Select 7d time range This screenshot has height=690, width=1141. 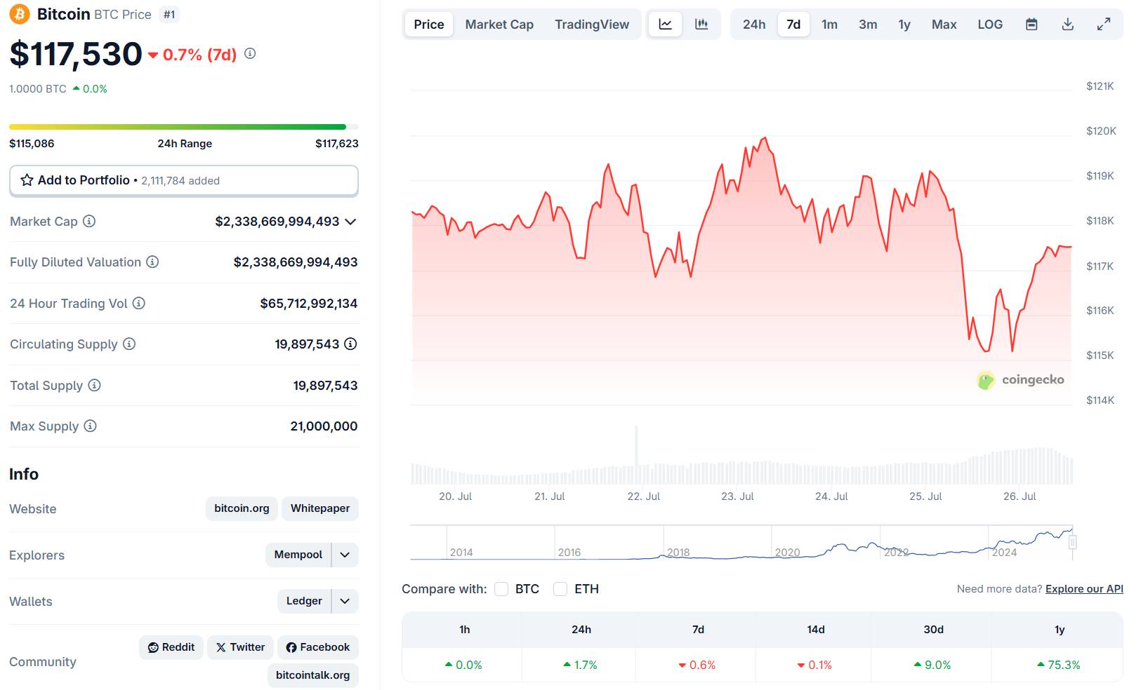[x=793, y=25]
